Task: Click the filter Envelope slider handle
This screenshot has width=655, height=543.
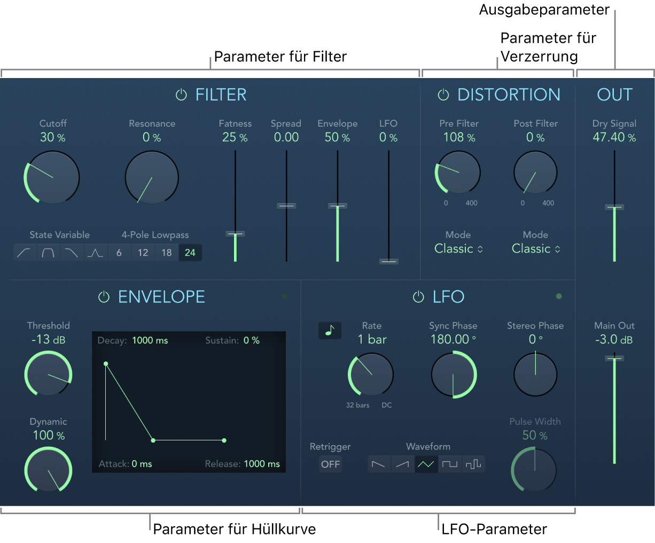Action: [337, 206]
